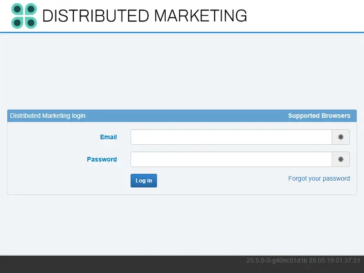
Task: Click the Log in button
Action: coord(144,181)
